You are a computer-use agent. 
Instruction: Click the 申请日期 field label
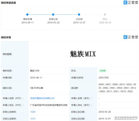click(8, 78)
